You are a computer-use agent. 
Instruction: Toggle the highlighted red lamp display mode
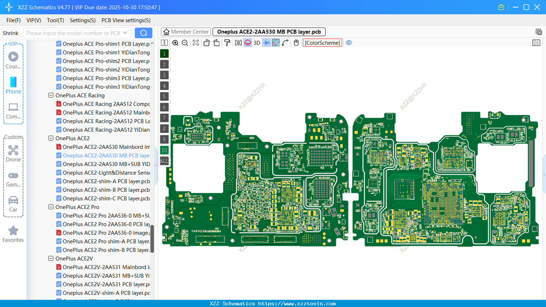pos(247,43)
